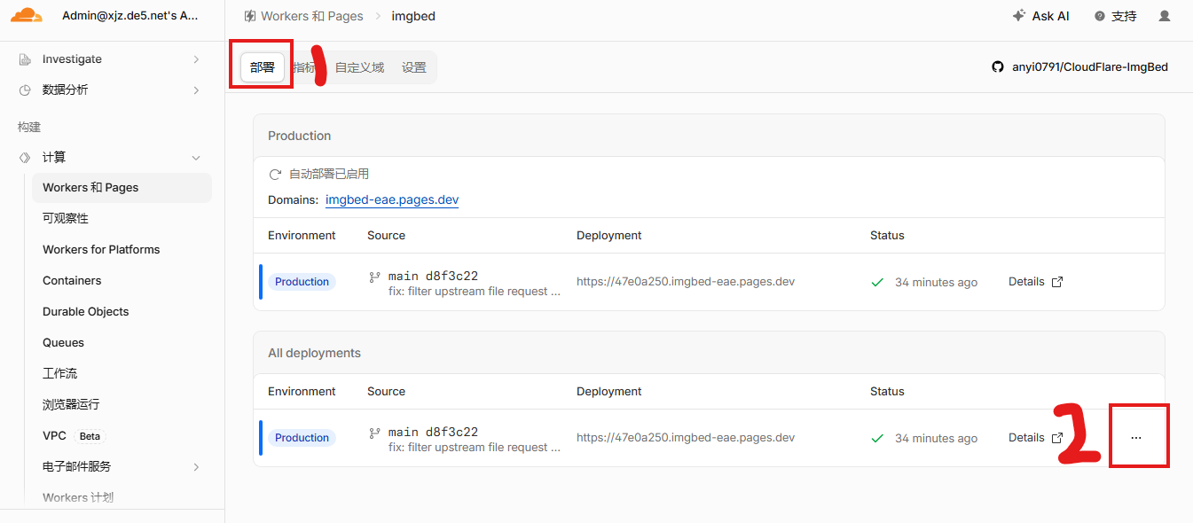
Task: Switch to the 设置 tab
Action: [414, 67]
